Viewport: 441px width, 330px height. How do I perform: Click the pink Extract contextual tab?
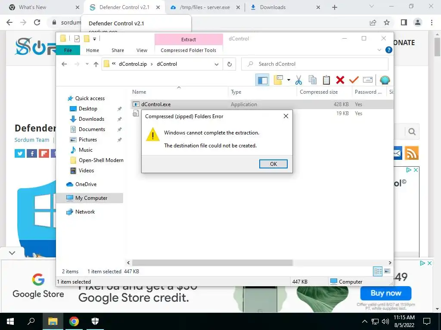[189, 40]
